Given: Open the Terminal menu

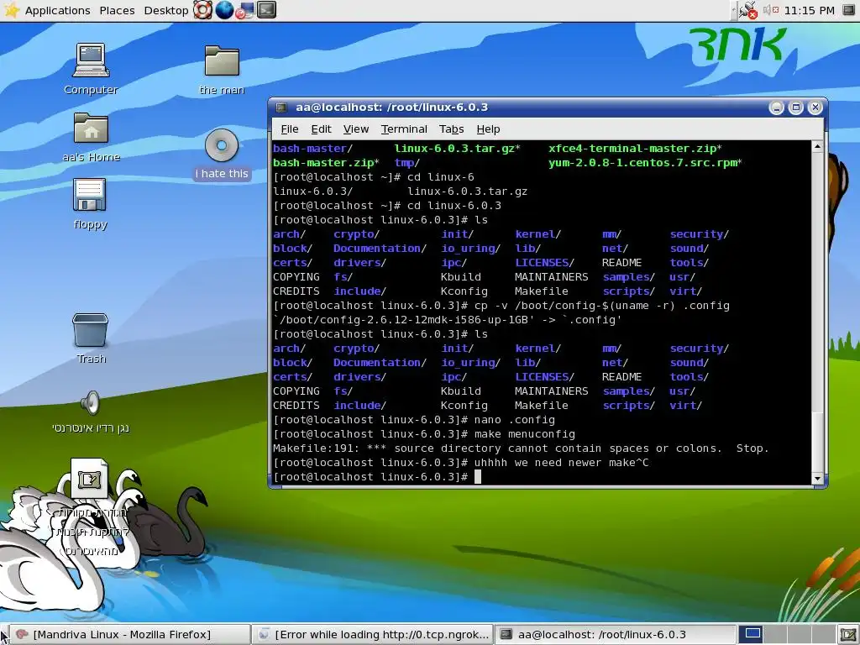Looking at the screenshot, I should coord(404,128).
